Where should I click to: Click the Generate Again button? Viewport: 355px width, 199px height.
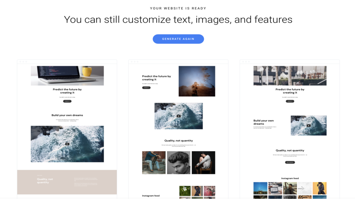tap(178, 39)
